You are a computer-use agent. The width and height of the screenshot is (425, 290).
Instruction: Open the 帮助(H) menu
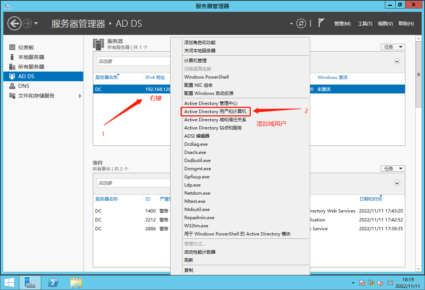click(x=406, y=23)
